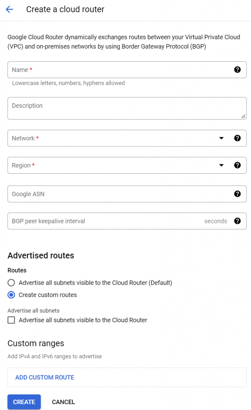The image size is (251, 410).
Task: Click the Description box resize handle
Action: (243, 117)
